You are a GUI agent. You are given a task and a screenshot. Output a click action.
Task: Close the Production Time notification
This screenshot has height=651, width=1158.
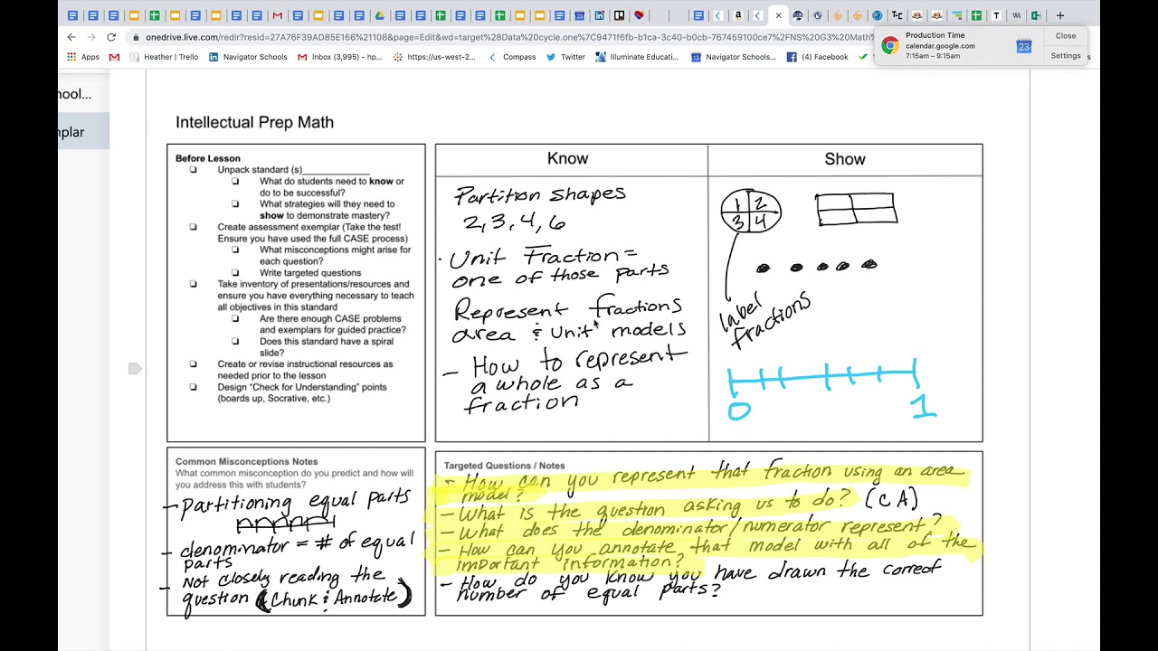point(1066,36)
